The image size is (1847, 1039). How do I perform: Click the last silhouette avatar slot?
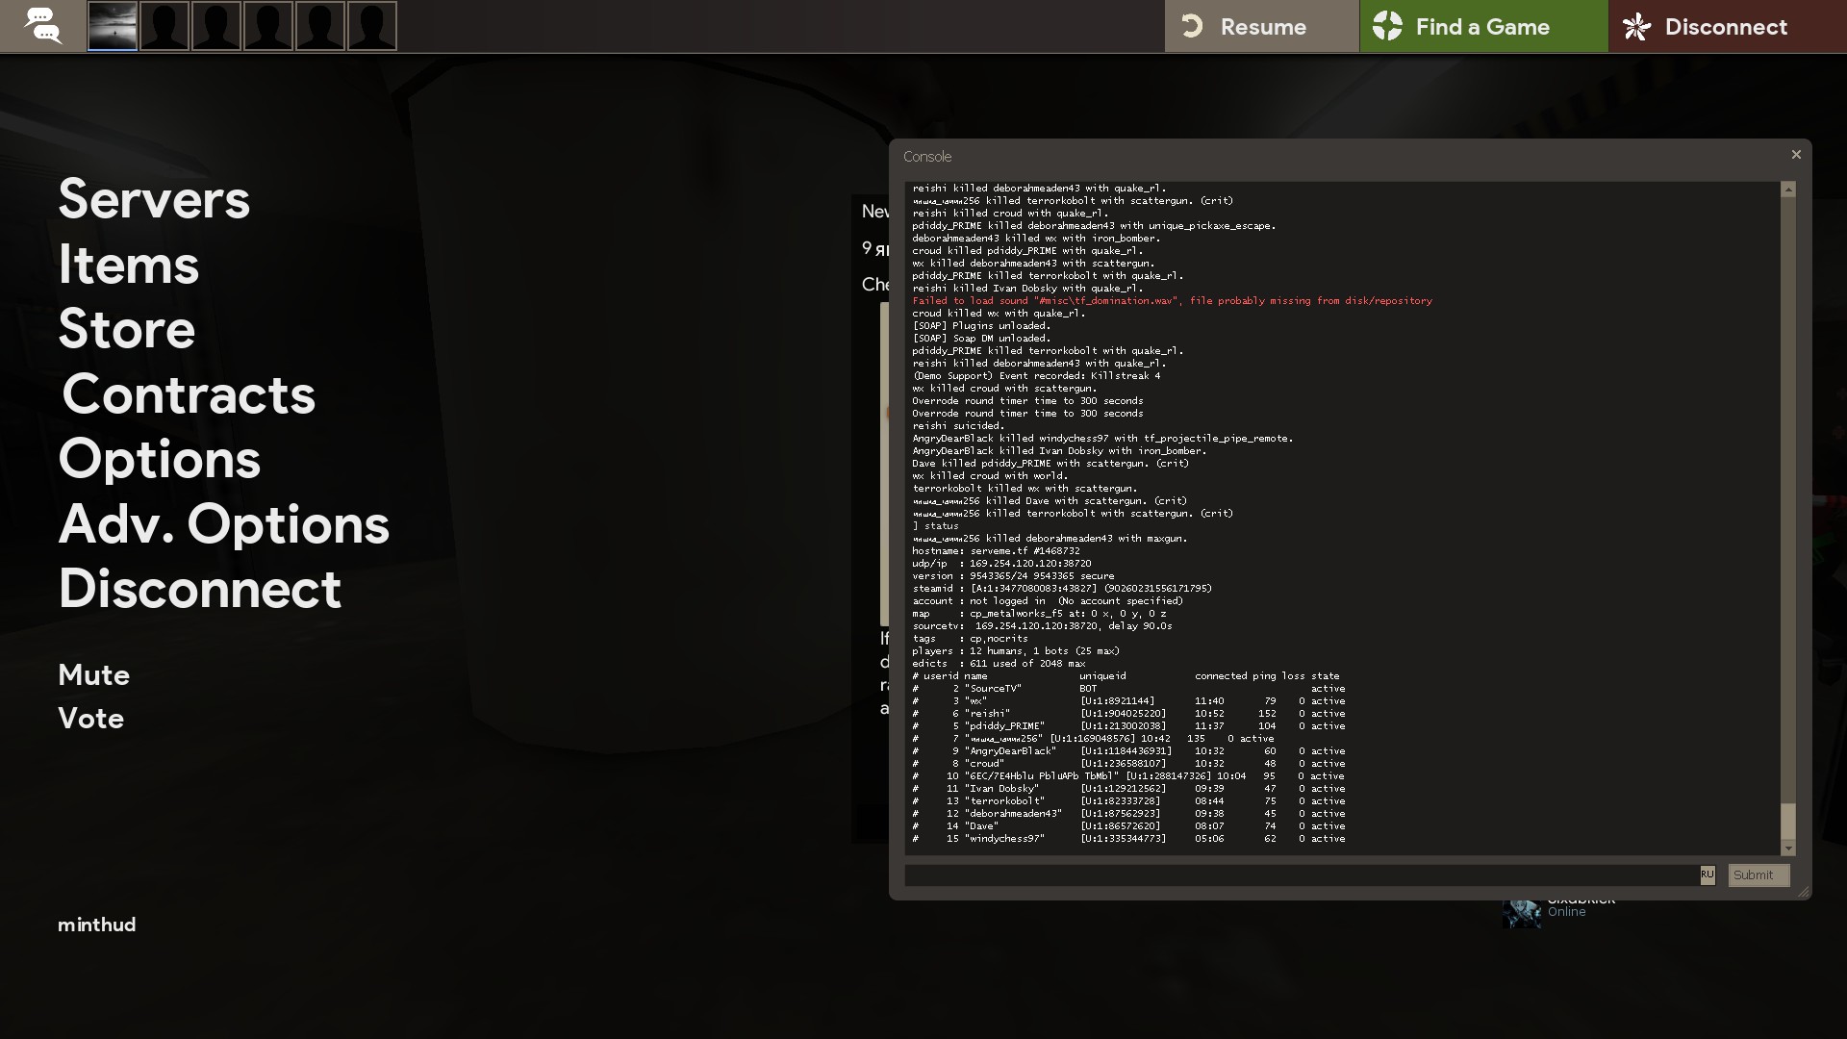[371, 26]
